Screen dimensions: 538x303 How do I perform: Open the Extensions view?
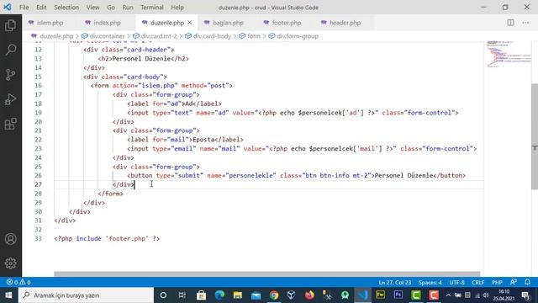click(11, 124)
